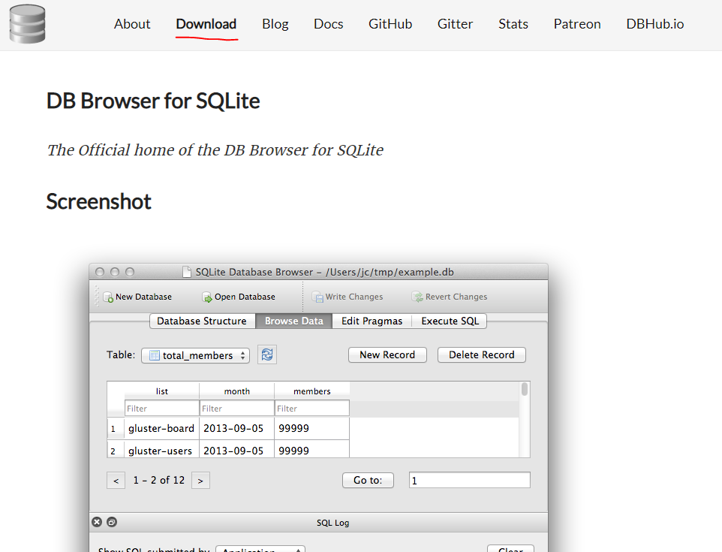Click the database cylinder logo

[27, 24]
